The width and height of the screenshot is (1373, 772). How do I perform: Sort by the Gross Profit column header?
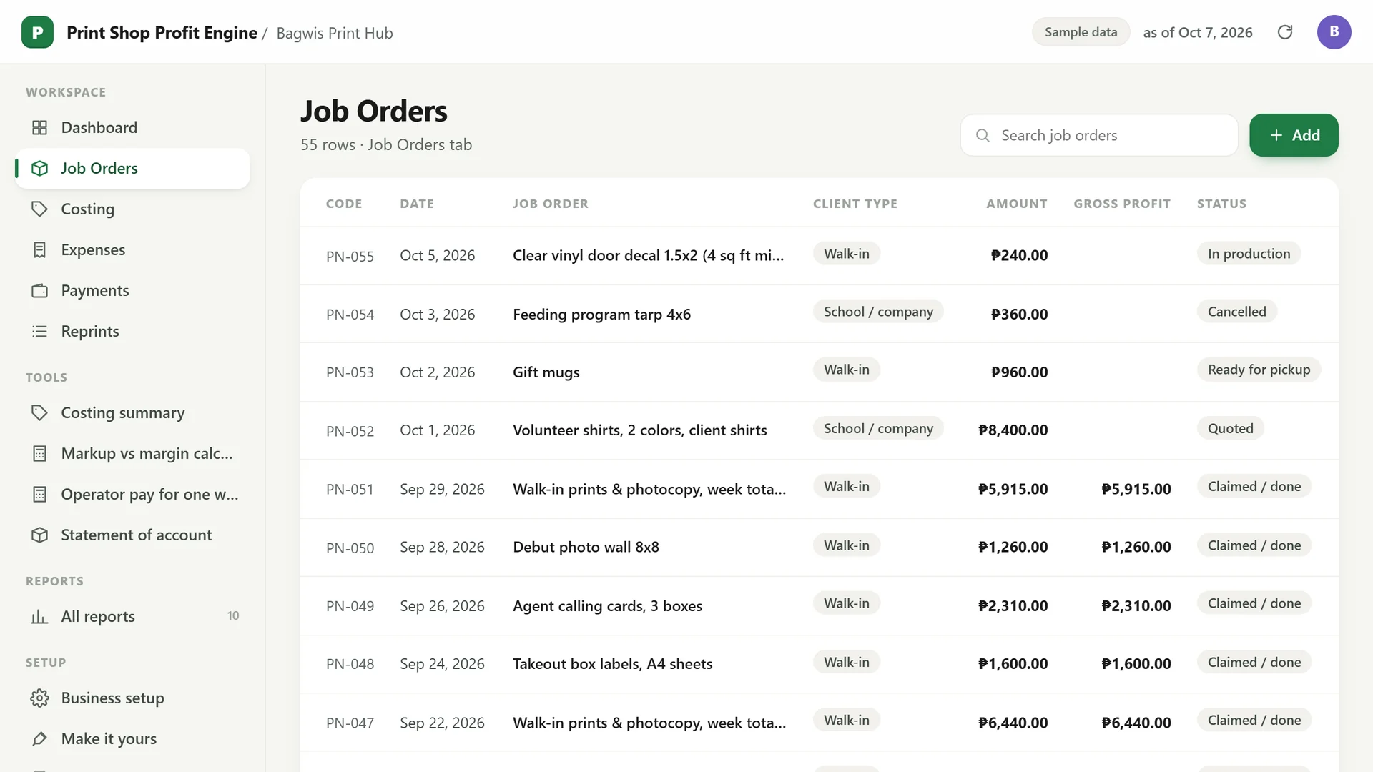pos(1122,204)
